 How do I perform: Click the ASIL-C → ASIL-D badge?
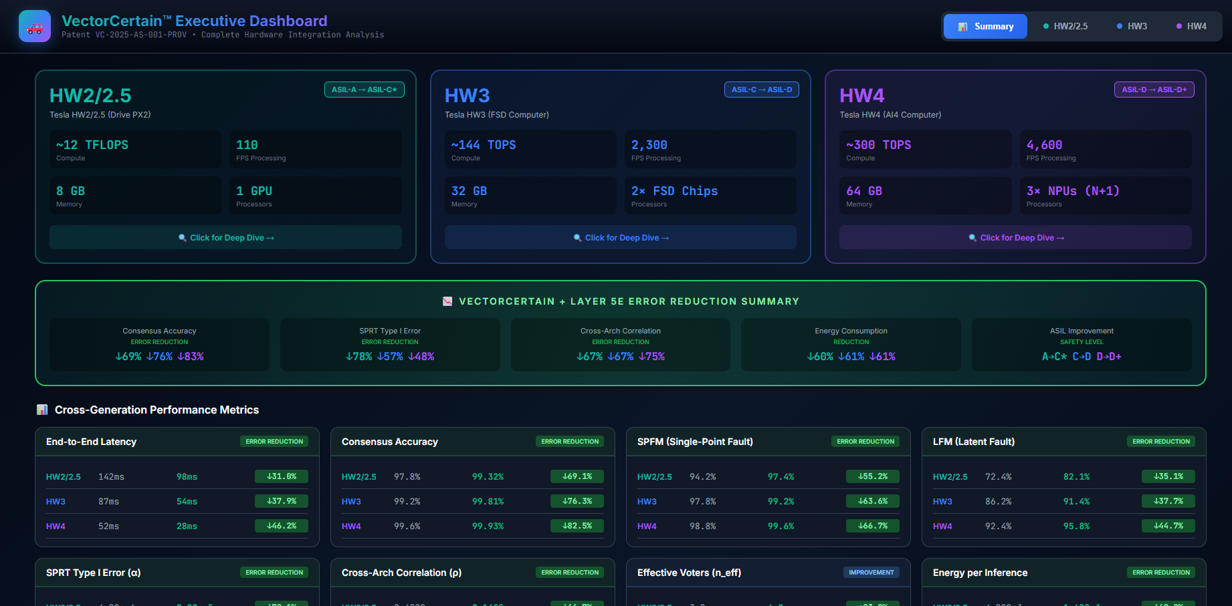[x=761, y=90]
